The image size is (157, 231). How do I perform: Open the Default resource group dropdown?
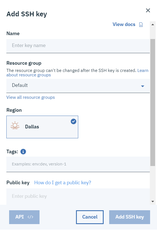[78, 86]
